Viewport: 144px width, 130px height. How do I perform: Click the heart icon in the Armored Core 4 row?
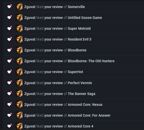tap(10, 126)
